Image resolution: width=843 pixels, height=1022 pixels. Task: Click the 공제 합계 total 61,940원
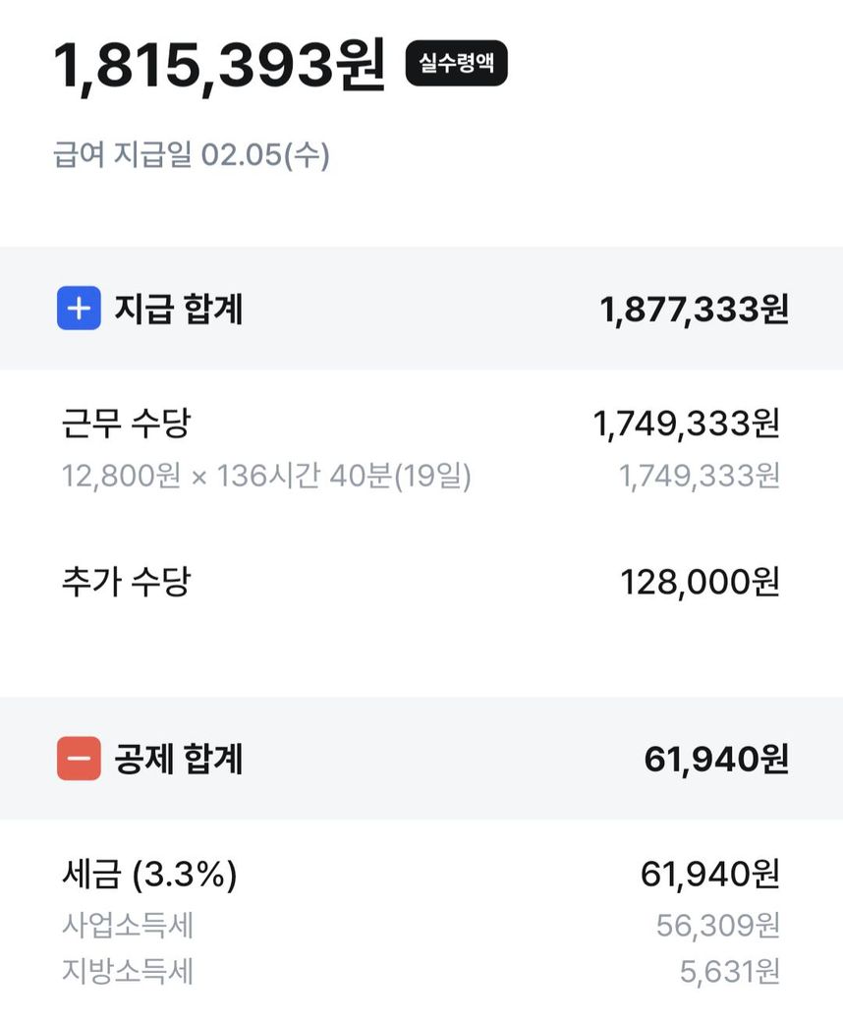[716, 759]
